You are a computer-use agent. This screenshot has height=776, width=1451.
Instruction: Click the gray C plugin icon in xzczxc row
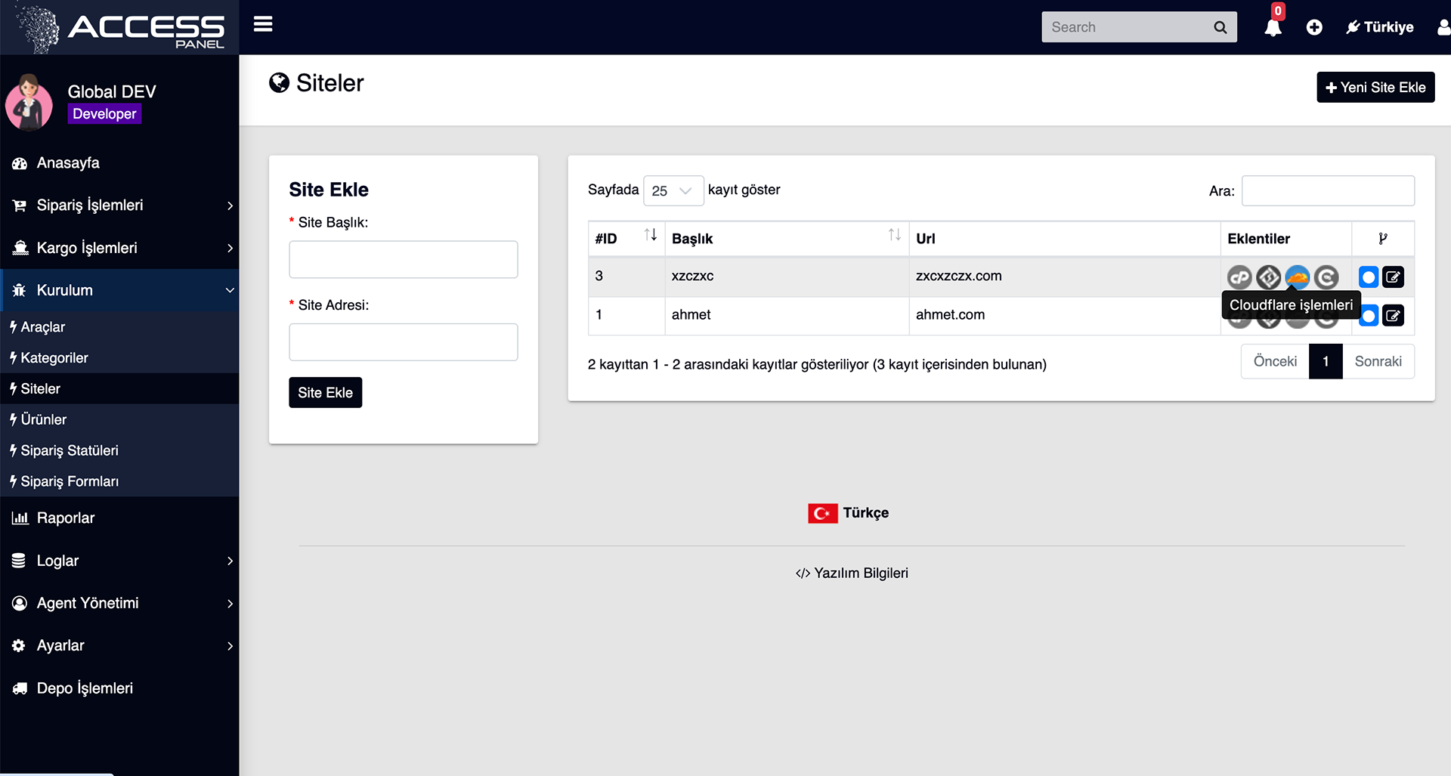[x=1326, y=277]
